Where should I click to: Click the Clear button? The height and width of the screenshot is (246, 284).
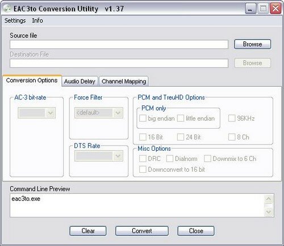click(88, 231)
